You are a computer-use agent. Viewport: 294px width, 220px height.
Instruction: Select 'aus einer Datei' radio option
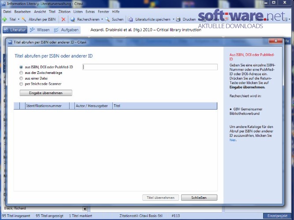click(x=21, y=78)
